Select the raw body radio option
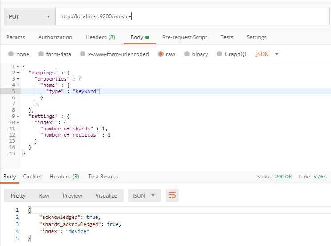Image resolution: width=331 pixels, height=246 pixels. click(x=161, y=54)
